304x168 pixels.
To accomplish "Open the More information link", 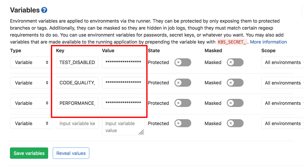I will [268, 42].
